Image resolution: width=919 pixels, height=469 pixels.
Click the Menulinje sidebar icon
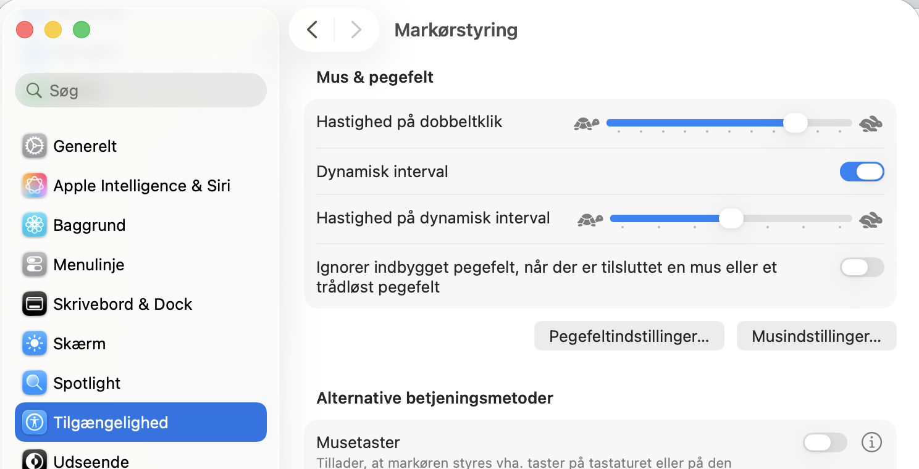click(x=35, y=265)
